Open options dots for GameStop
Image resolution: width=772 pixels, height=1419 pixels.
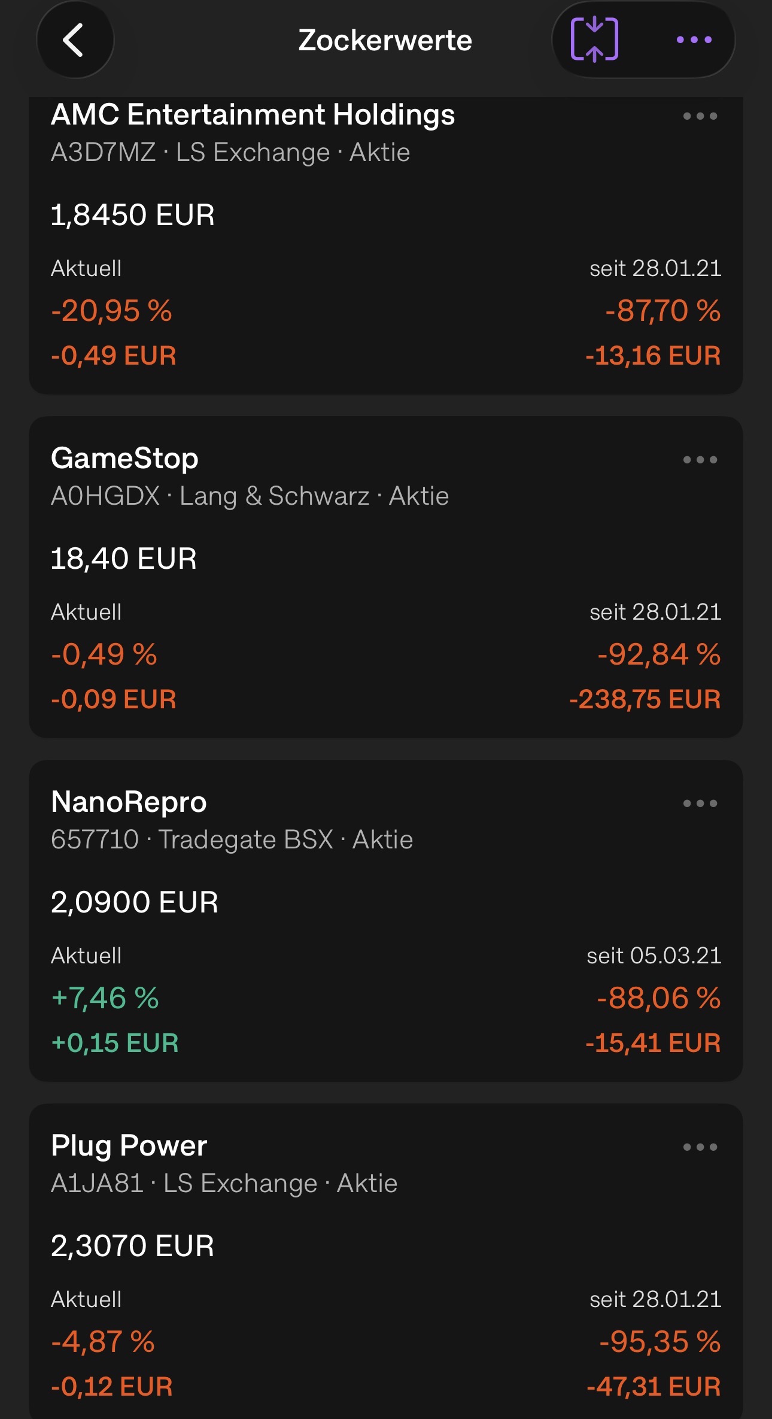(x=700, y=460)
